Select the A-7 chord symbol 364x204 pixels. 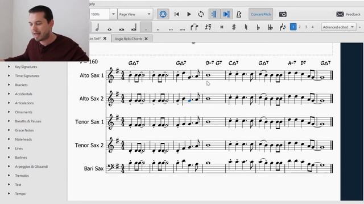[x=292, y=63]
